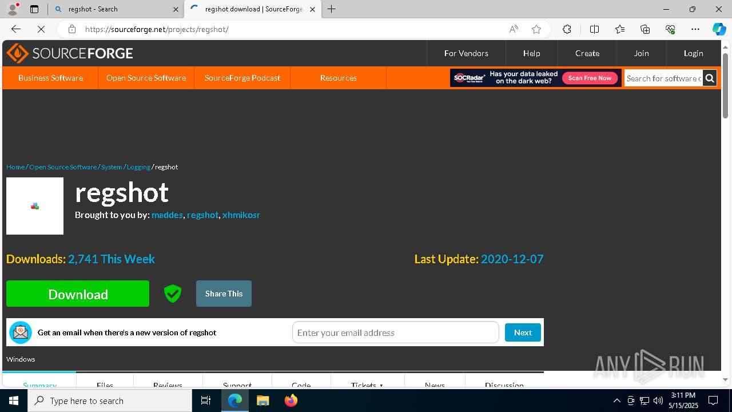This screenshot has height=412, width=732.
Task: Click the 2,741 This Week downloads stat
Action: point(112,259)
